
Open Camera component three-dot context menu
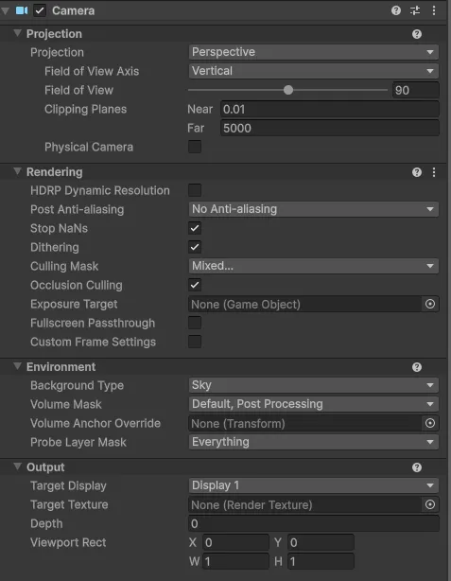coord(434,10)
